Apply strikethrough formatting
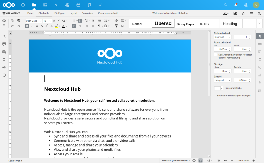Screen dimensions: 264x163 click(x=42, y=26)
